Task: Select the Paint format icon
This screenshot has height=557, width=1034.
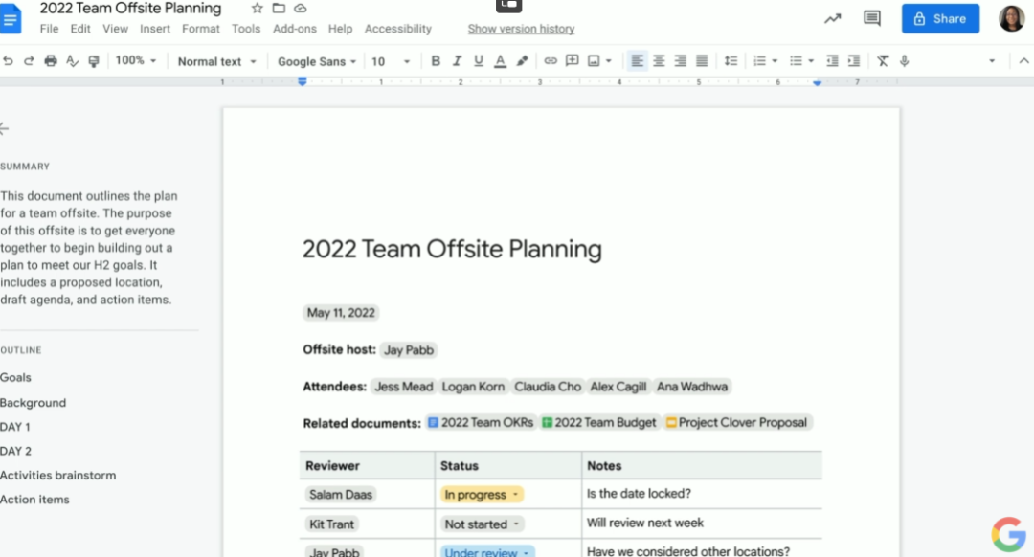Action: tap(94, 61)
